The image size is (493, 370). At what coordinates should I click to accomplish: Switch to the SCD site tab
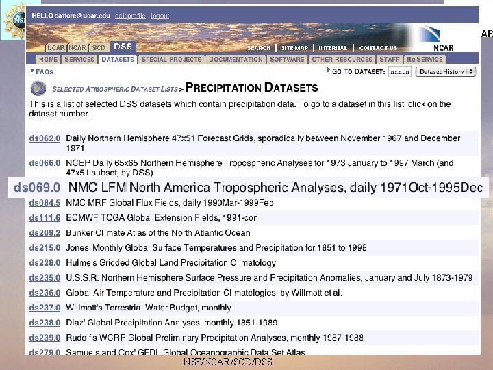tap(99, 48)
